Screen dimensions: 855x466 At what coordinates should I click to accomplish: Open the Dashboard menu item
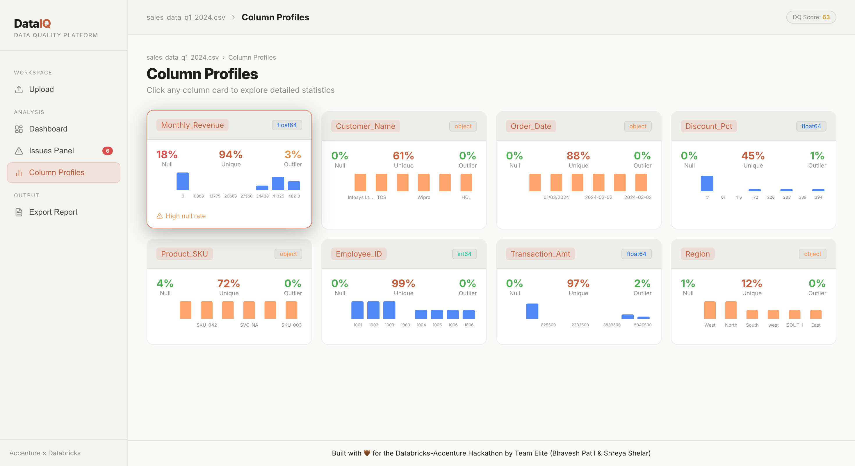point(48,129)
